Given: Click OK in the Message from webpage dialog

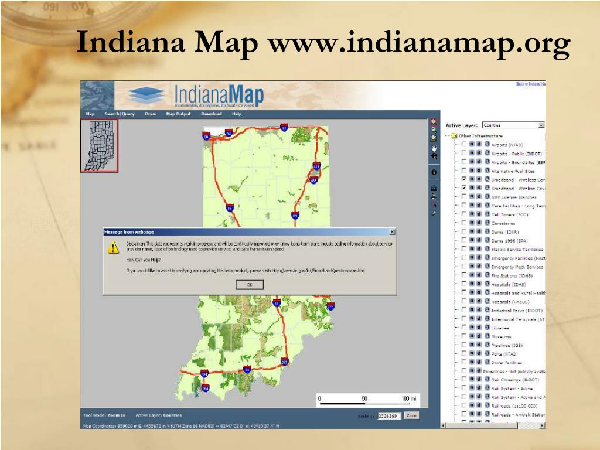Looking at the screenshot, I should coord(250,285).
